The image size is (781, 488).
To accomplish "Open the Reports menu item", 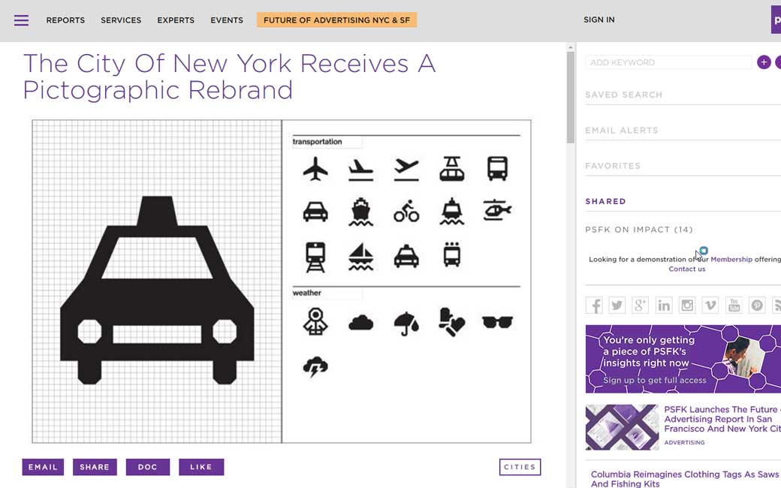I will click(x=65, y=20).
